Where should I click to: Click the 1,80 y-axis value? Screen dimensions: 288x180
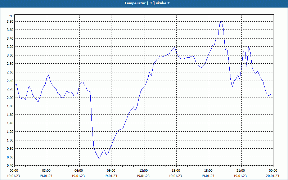click(x=10, y=106)
